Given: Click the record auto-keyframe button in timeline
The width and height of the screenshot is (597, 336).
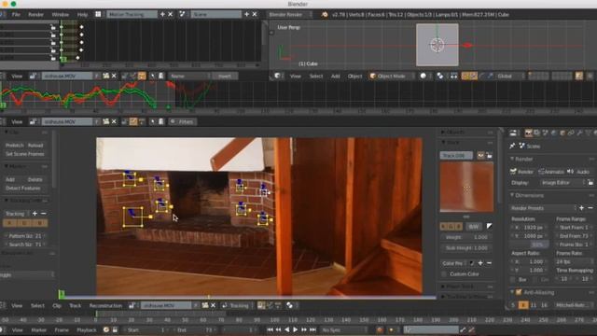Looking at the screenshot, I should pyautogui.click(x=380, y=329).
